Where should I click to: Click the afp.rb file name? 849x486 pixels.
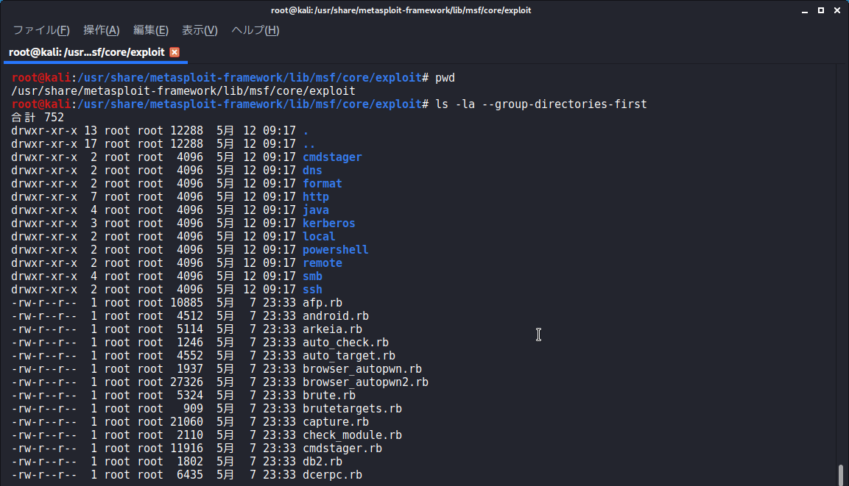323,303
